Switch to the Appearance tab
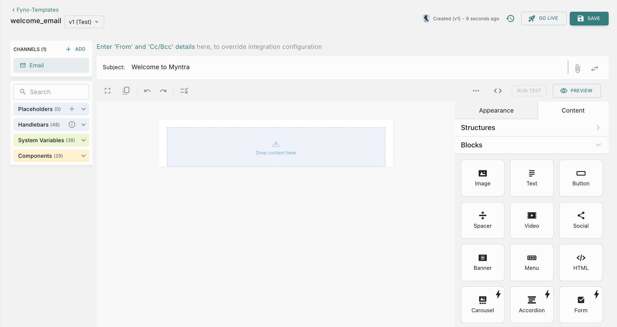Viewport: 617px width, 327px height. pyautogui.click(x=496, y=110)
